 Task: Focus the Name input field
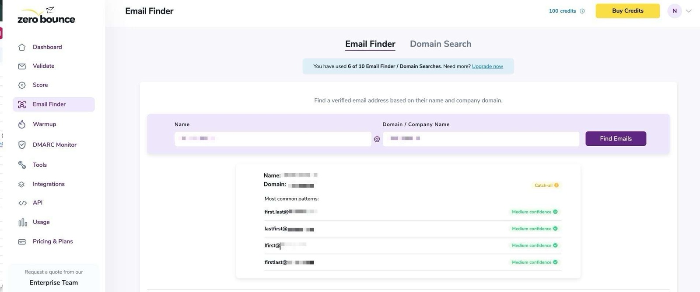pos(273,139)
